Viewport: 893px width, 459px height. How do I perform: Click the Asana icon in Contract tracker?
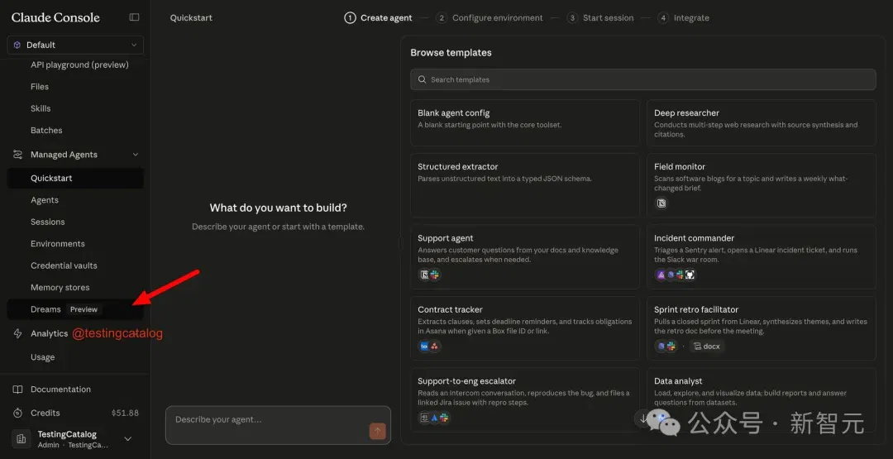click(x=435, y=347)
